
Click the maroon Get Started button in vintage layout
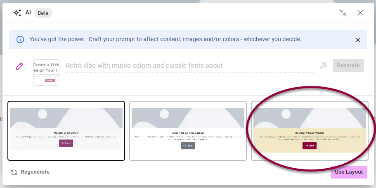pyautogui.click(x=310, y=146)
